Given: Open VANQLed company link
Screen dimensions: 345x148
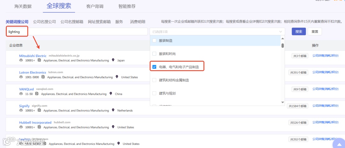Looking at the screenshot, I should (27, 89).
